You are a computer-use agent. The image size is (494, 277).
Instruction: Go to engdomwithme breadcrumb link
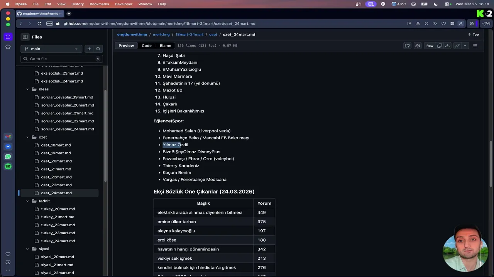pos(132,35)
